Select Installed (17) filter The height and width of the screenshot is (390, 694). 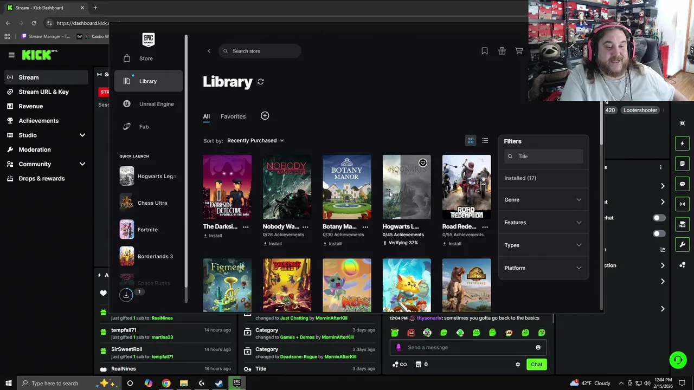[x=520, y=178]
